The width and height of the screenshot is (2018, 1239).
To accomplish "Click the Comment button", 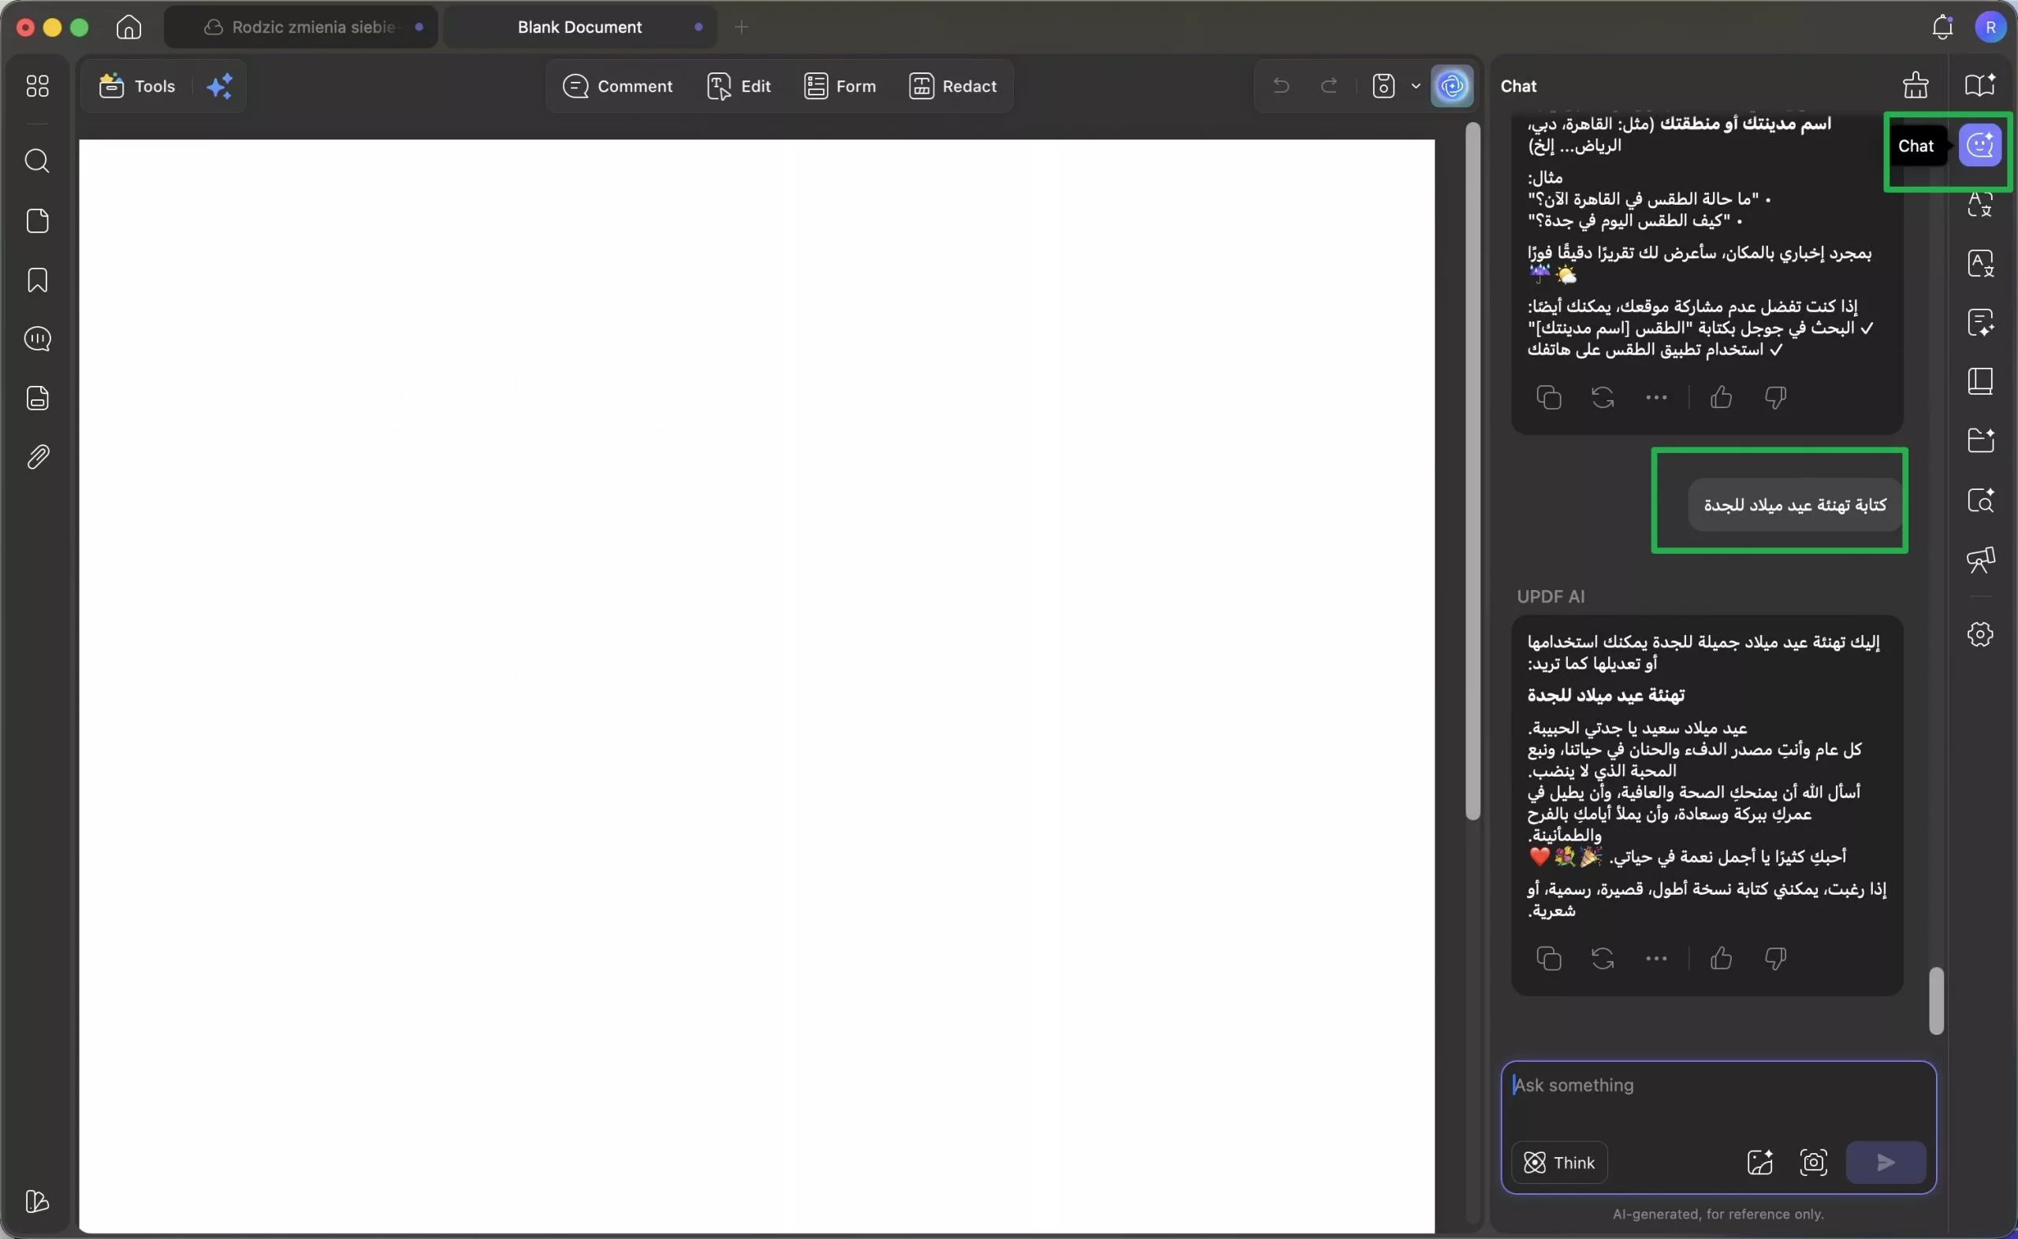I will [x=617, y=86].
